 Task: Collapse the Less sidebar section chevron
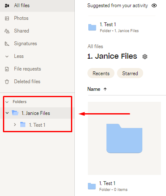7,57
